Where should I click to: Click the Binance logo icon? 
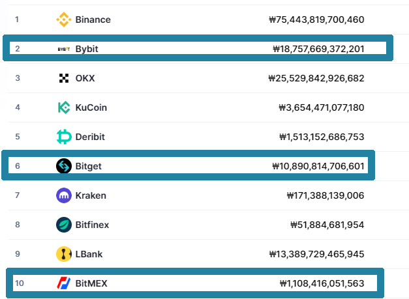pyautogui.click(x=63, y=20)
